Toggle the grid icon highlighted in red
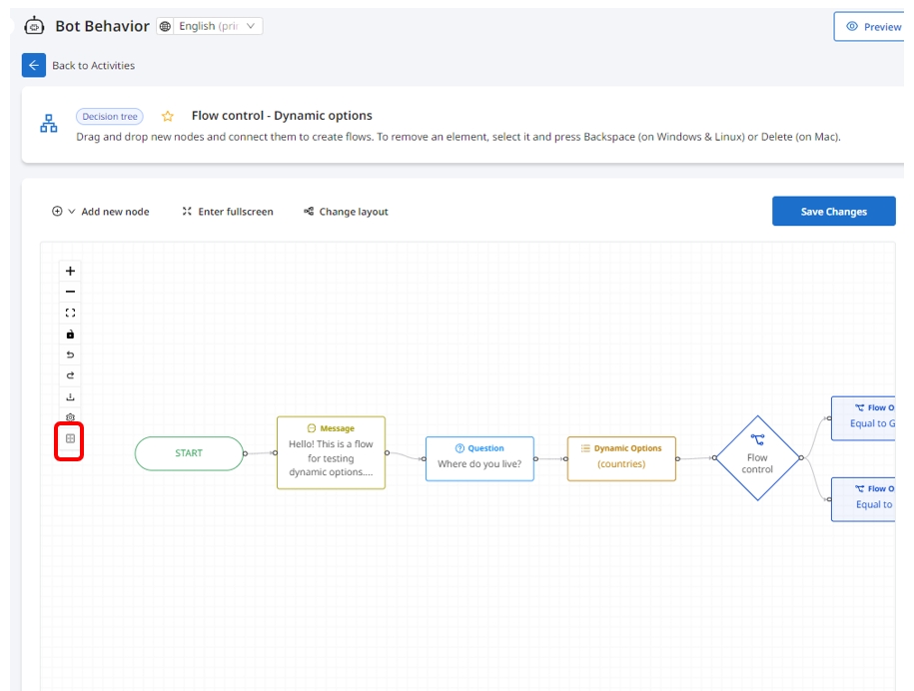914x691 pixels. click(x=70, y=438)
